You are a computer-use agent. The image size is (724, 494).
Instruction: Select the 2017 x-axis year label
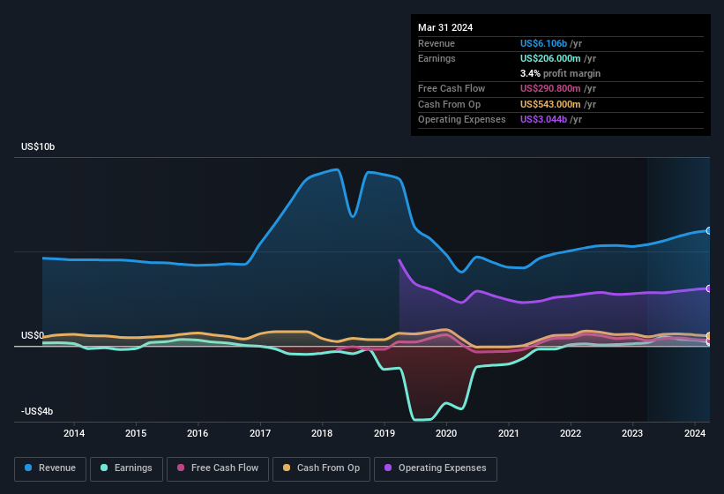[260, 433]
